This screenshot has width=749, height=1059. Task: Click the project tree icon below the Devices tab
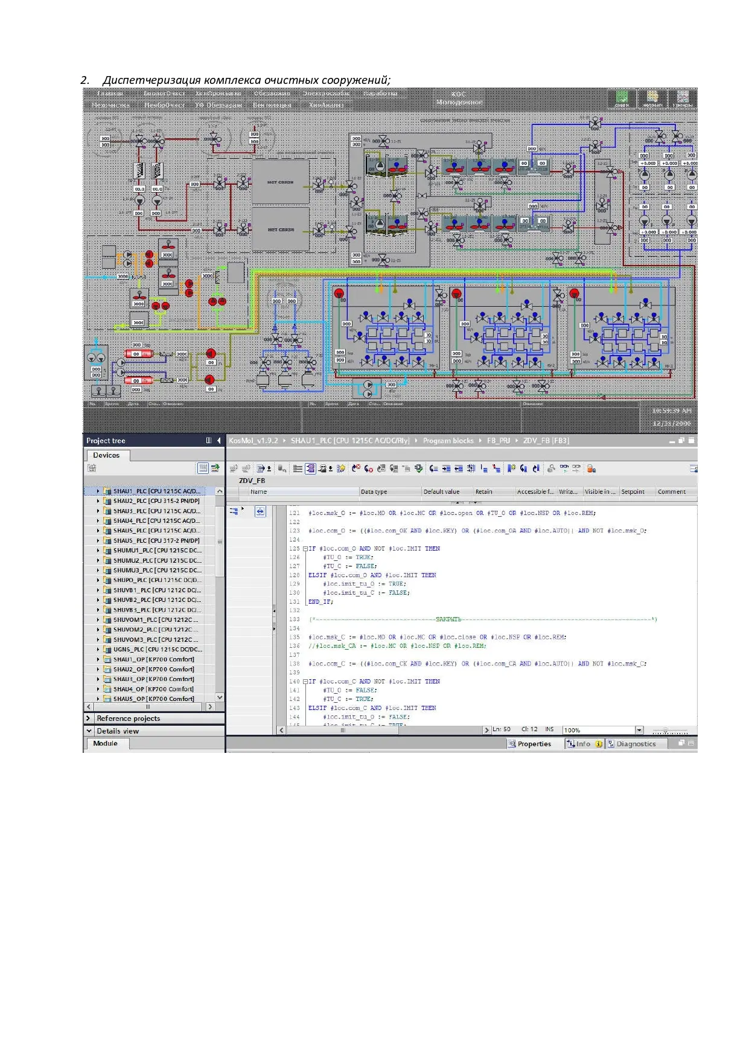(x=92, y=469)
